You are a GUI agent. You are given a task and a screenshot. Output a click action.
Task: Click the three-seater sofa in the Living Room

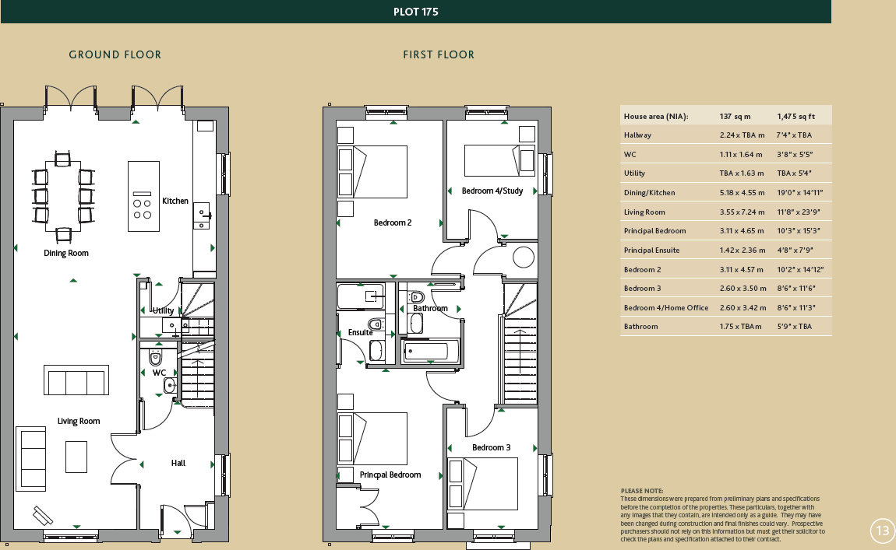[76, 383]
